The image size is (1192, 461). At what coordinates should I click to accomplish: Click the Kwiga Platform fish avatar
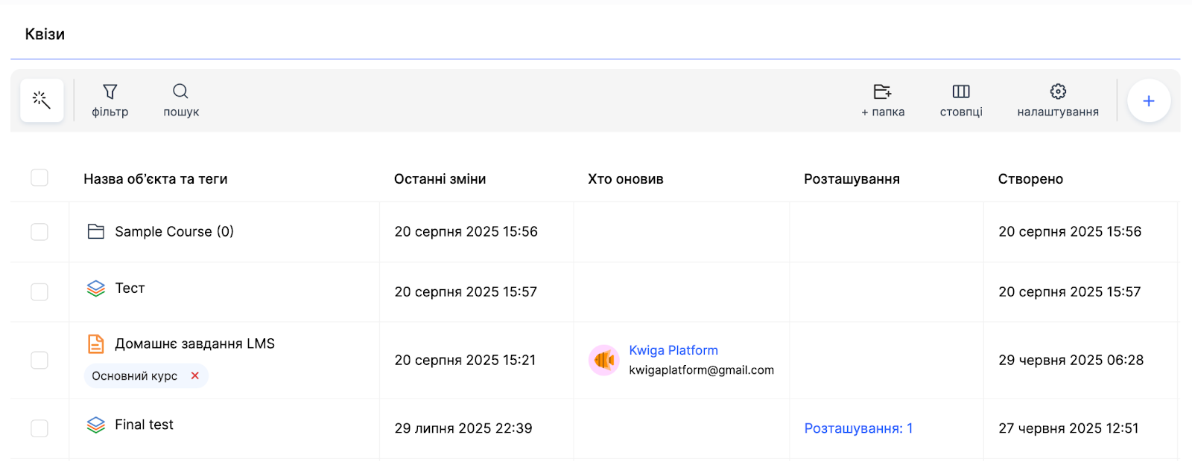pyautogui.click(x=604, y=361)
